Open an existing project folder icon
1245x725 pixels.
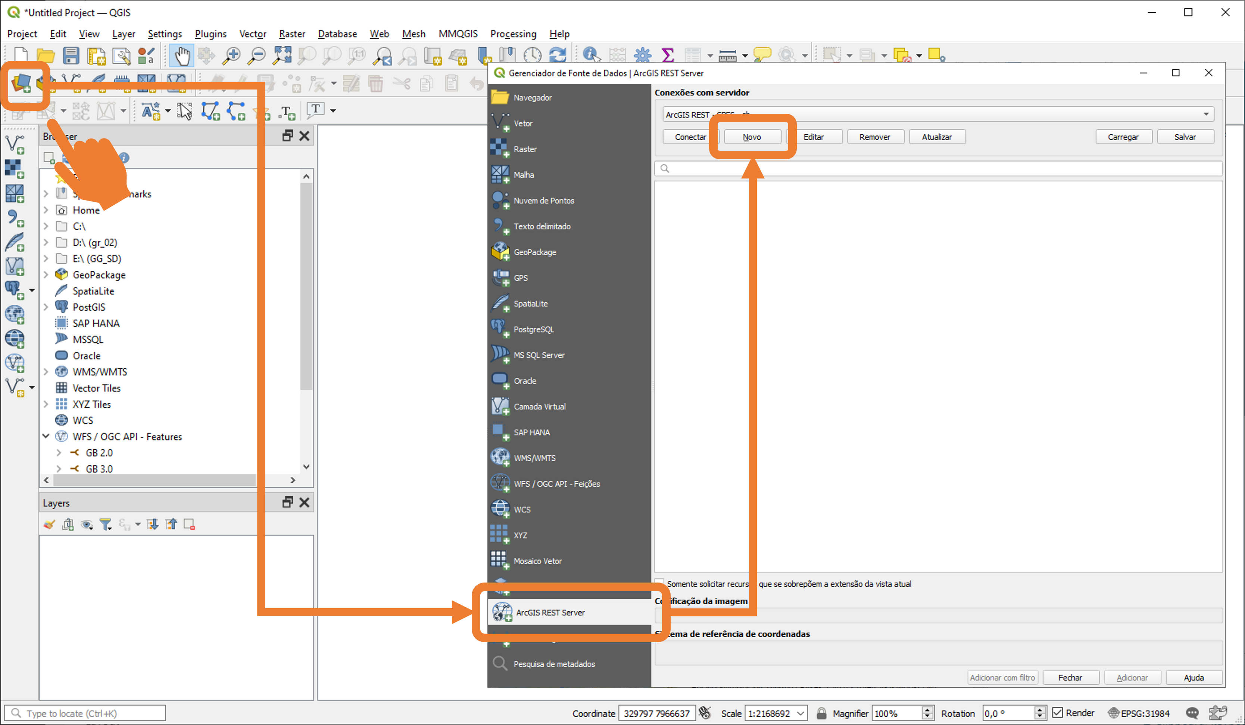(46, 56)
